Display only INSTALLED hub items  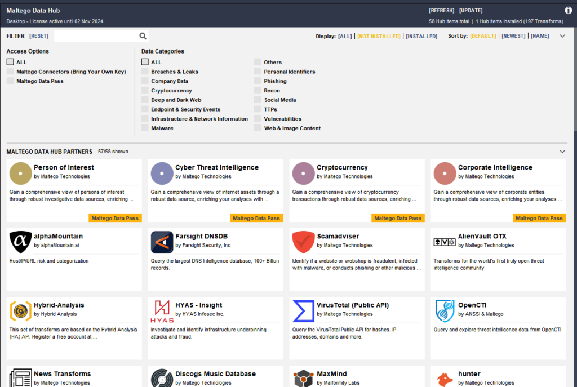[x=421, y=36]
